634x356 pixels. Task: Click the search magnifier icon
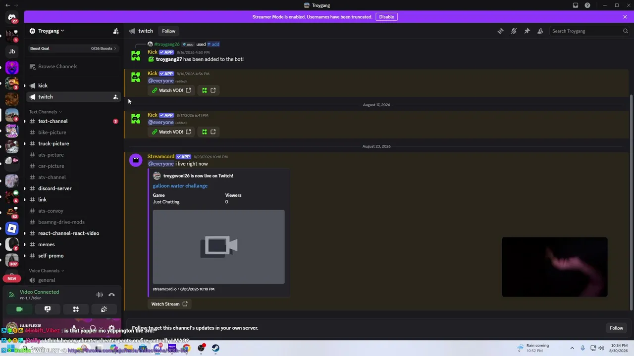point(625,31)
